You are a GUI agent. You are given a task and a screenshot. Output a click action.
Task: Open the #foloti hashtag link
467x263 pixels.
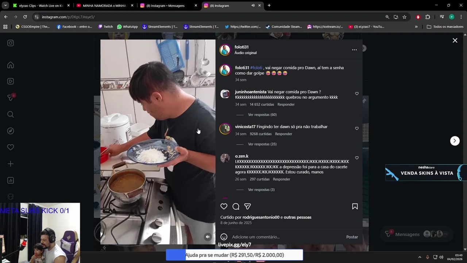point(256,68)
